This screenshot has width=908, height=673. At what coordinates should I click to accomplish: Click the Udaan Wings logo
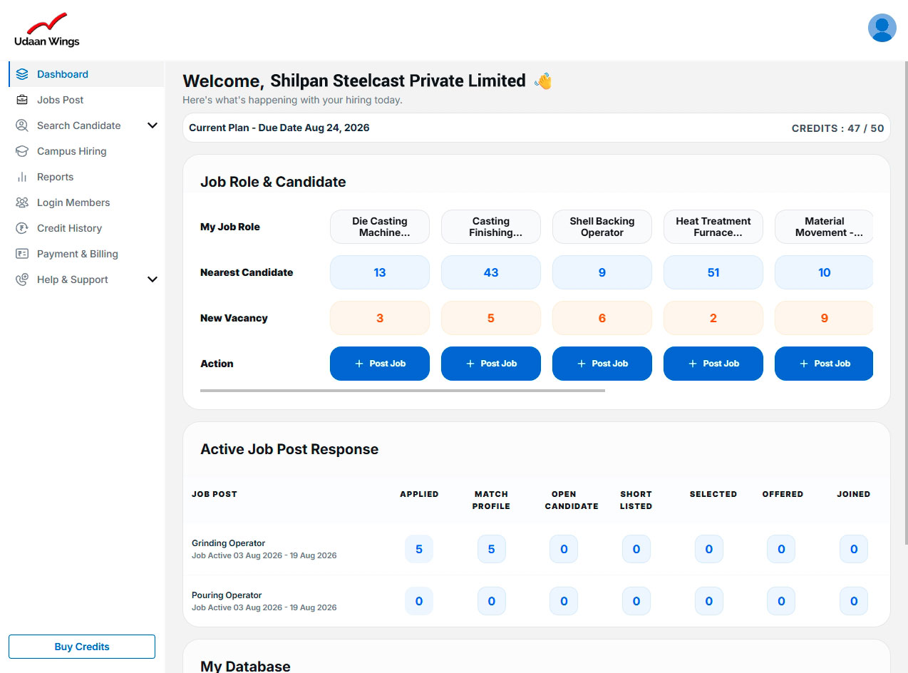click(x=46, y=29)
